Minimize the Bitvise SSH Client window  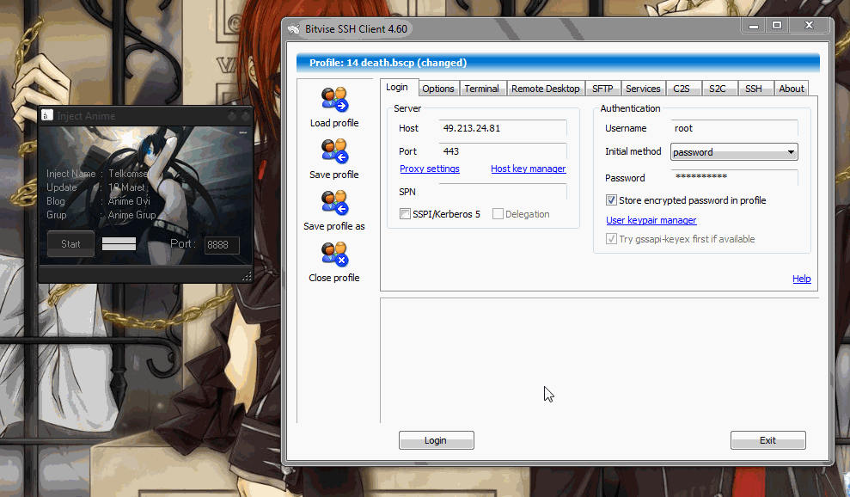click(x=754, y=26)
